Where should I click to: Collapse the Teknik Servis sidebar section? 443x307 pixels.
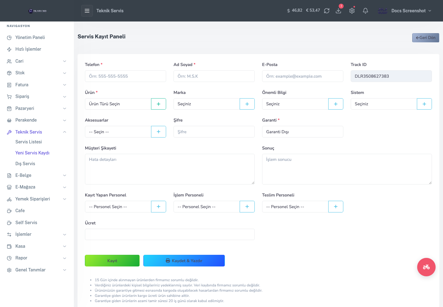click(x=37, y=132)
